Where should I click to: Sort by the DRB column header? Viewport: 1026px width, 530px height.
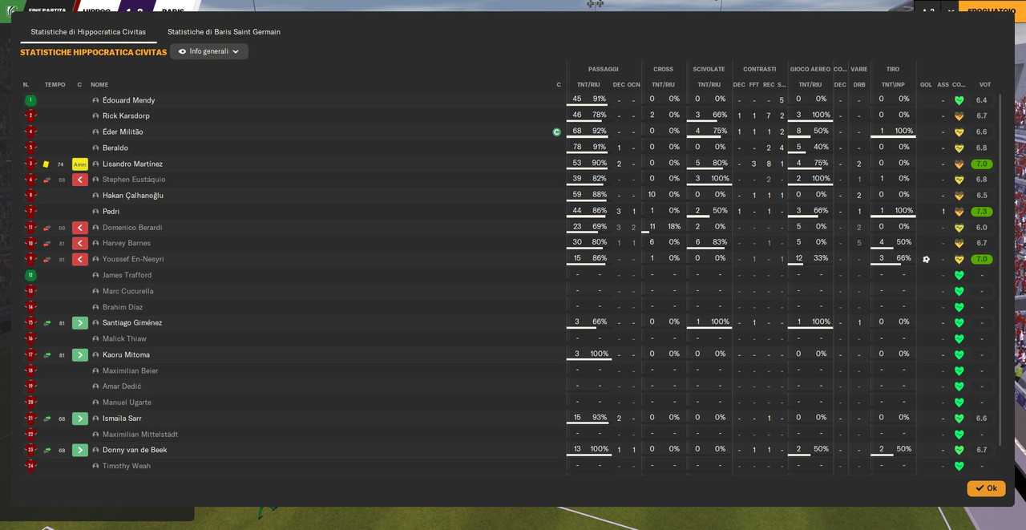pyautogui.click(x=859, y=85)
